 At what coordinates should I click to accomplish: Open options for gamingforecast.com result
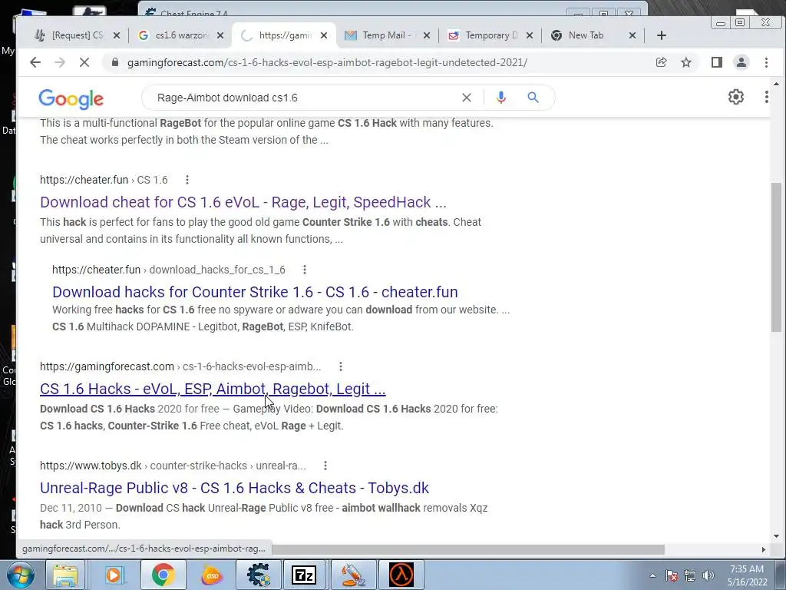[x=340, y=366]
